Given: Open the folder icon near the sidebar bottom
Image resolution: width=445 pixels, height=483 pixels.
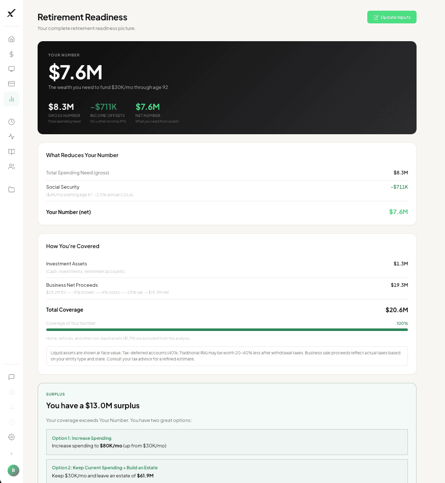Looking at the screenshot, I should click(11, 189).
